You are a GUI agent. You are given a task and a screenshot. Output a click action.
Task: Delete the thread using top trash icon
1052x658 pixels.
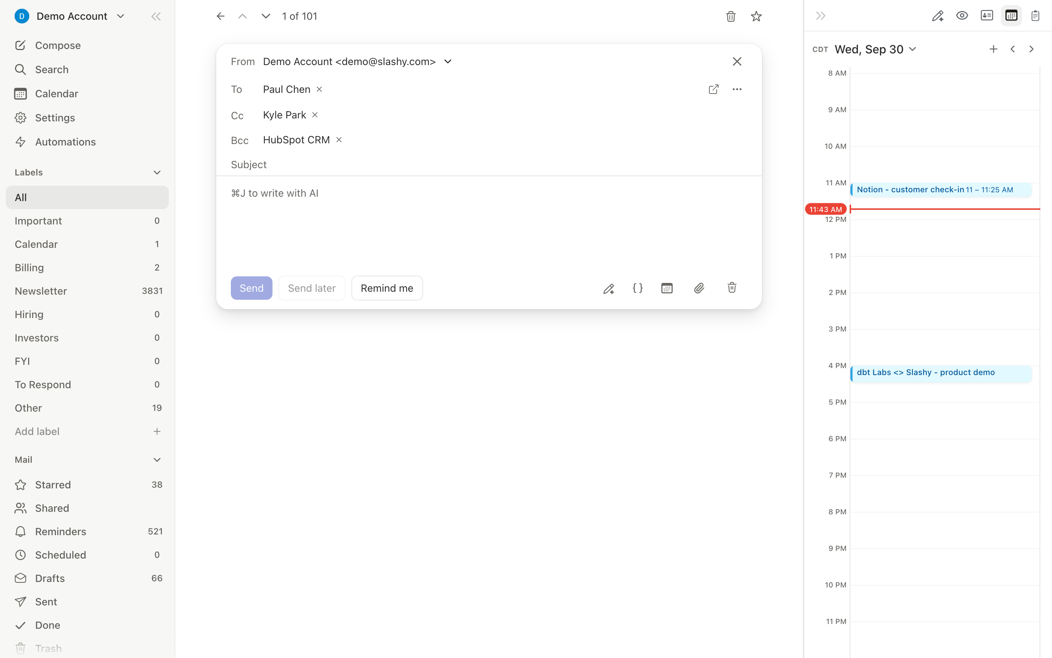coord(731,16)
